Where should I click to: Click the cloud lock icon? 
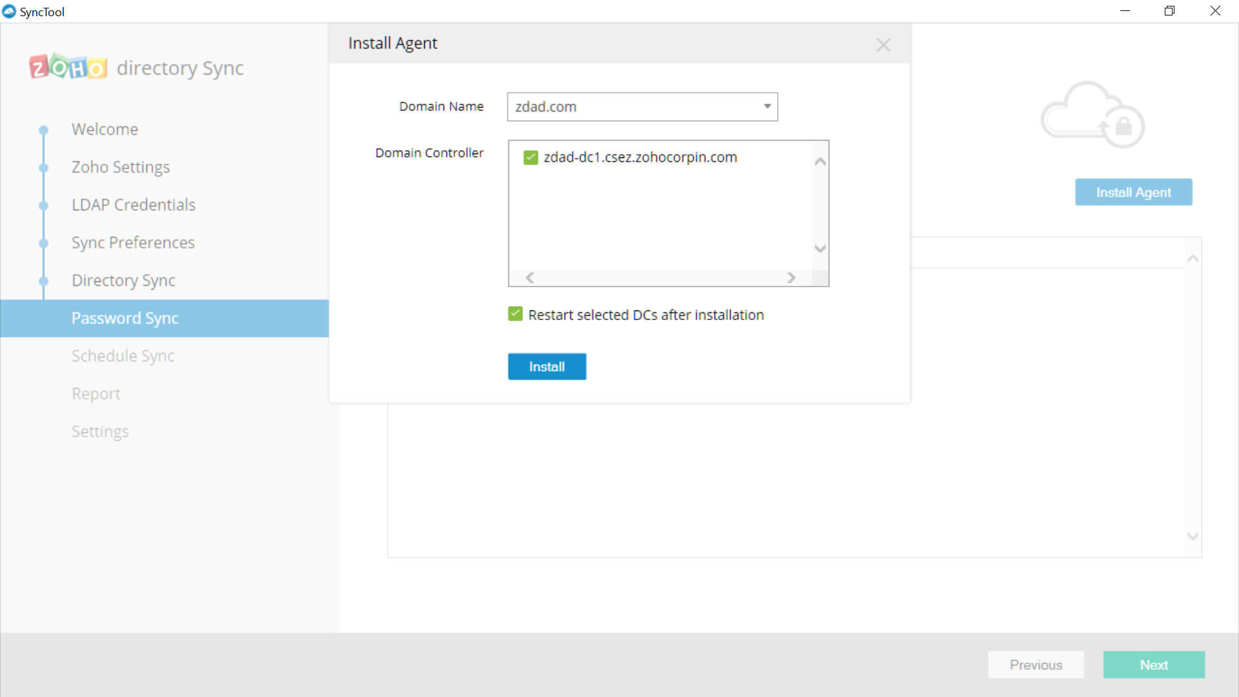pos(1093,115)
